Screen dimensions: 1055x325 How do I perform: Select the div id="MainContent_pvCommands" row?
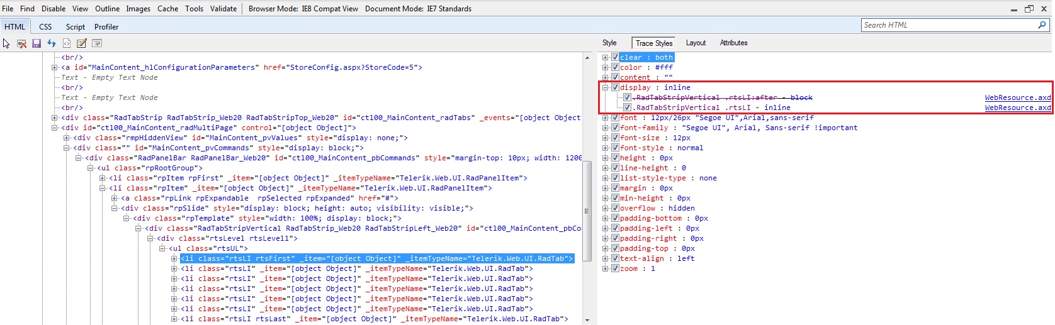218,148
